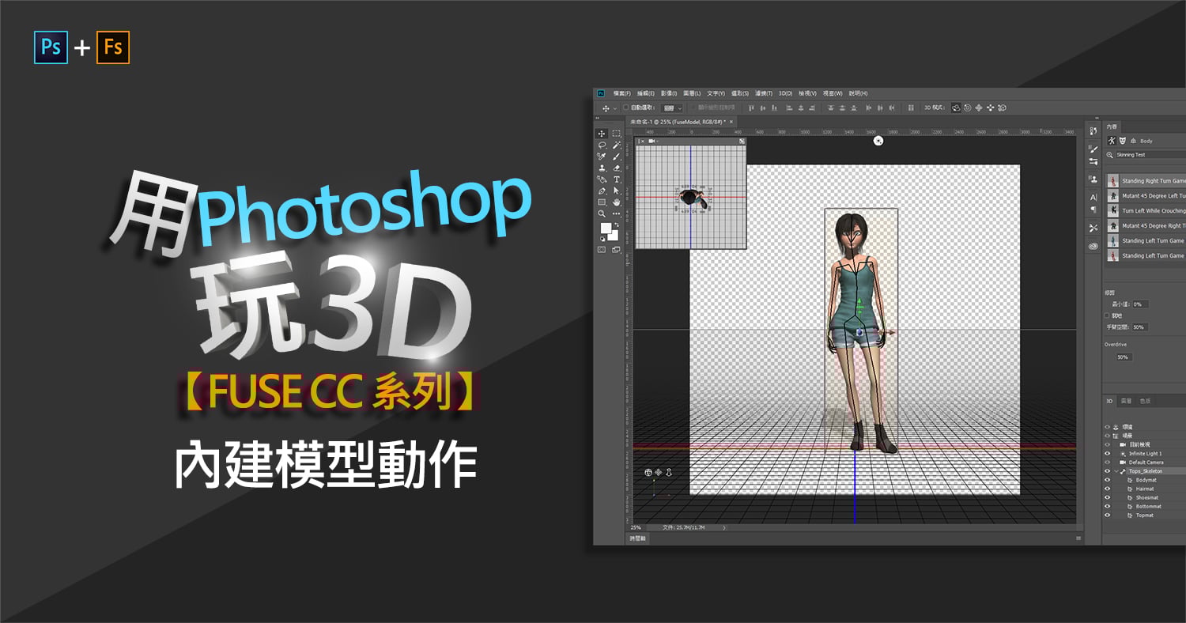Select Turn Left While Crouching animation
This screenshot has height=623, width=1186.
tap(1153, 211)
